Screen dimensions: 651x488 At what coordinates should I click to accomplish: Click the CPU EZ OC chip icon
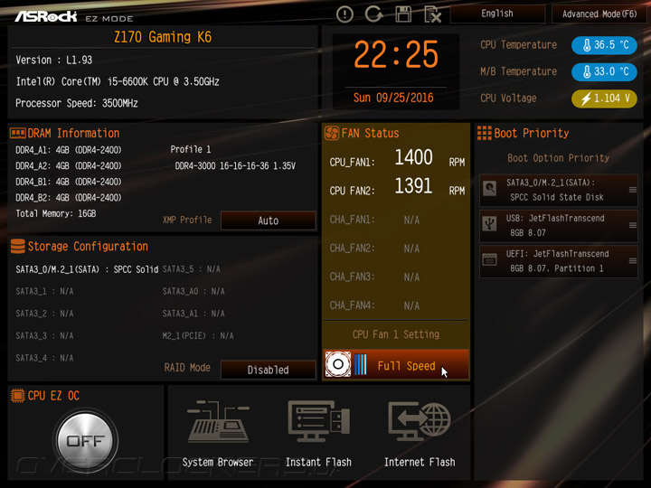click(x=18, y=396)
